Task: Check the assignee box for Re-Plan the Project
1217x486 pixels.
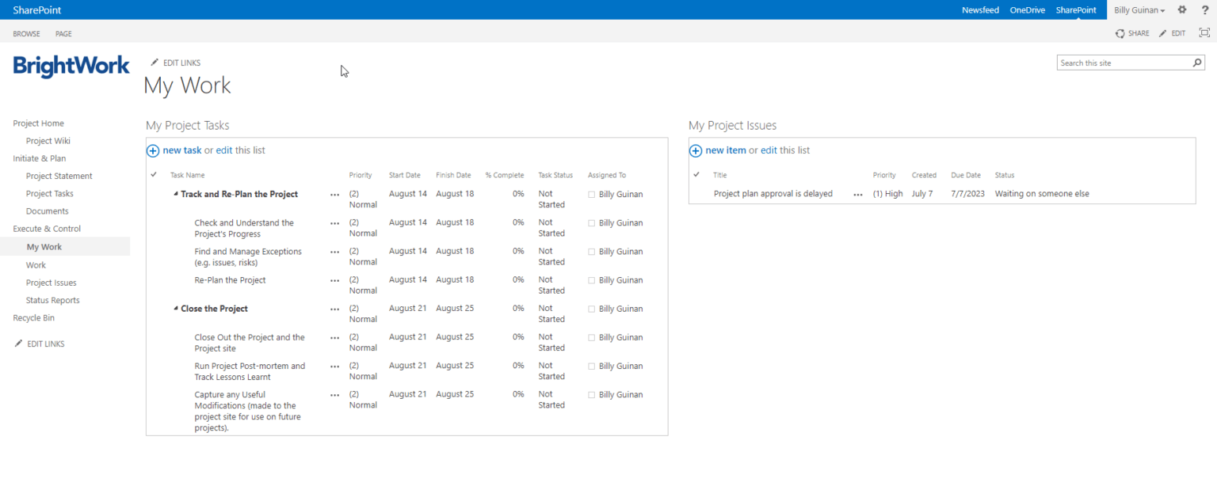Action: pos(590,279)
